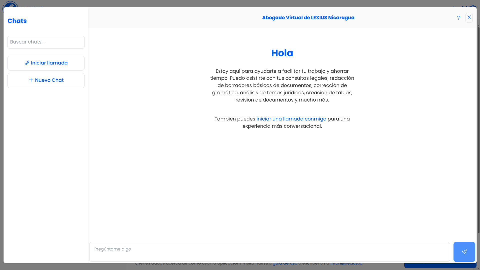Start a new conversation with Nuevo Chat

pyautogui.click(x=46, y=80)
